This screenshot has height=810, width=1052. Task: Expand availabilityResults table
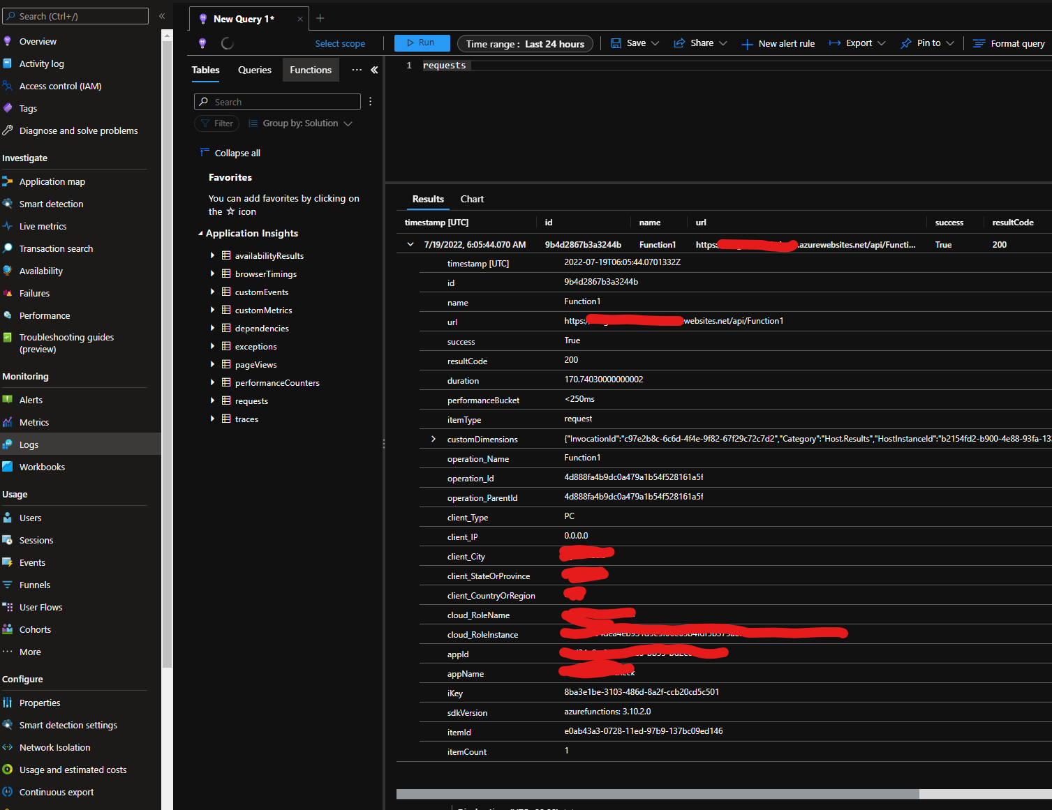click(212, 255)
